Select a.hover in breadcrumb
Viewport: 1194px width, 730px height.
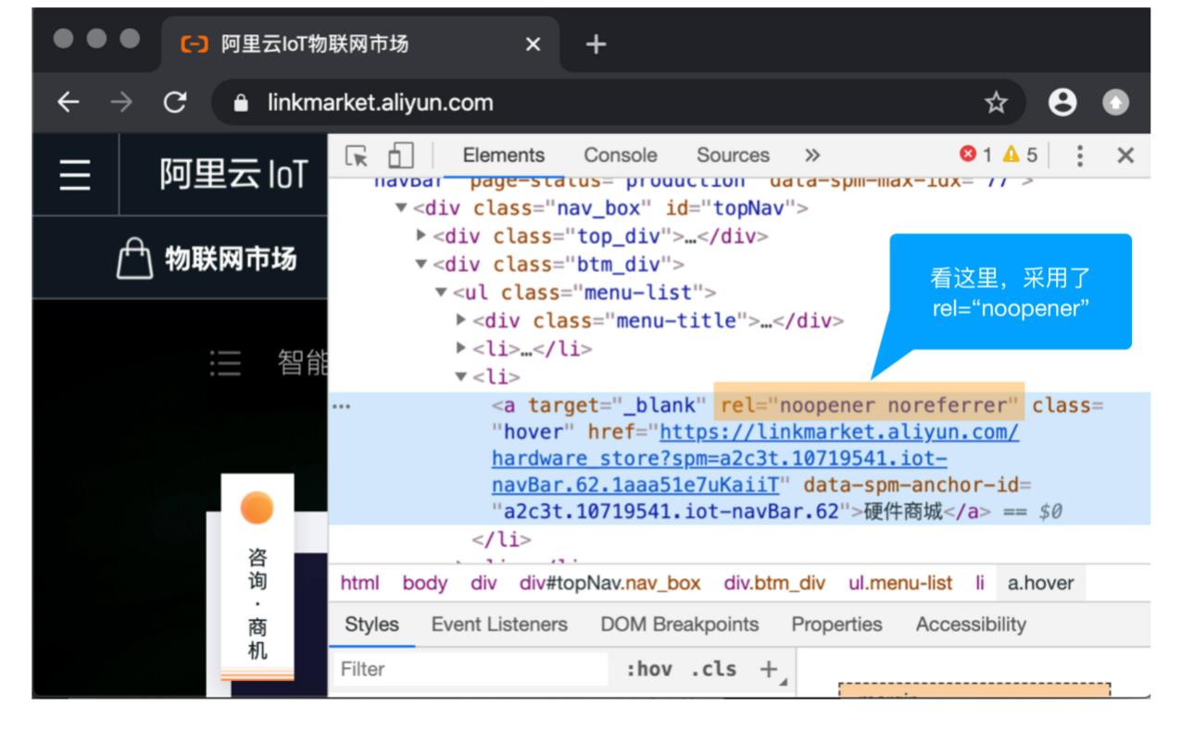[1041, 584]
